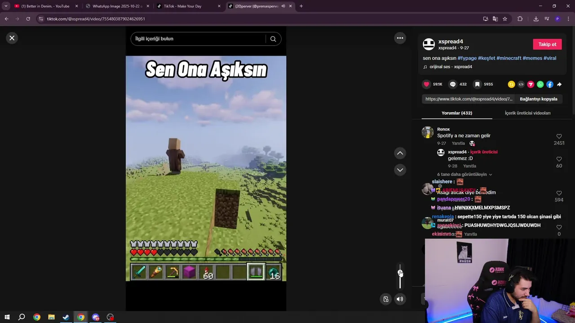The image size is (575, 323).
Task: Click the #viral hashtag link
Action: pos(550,58)
